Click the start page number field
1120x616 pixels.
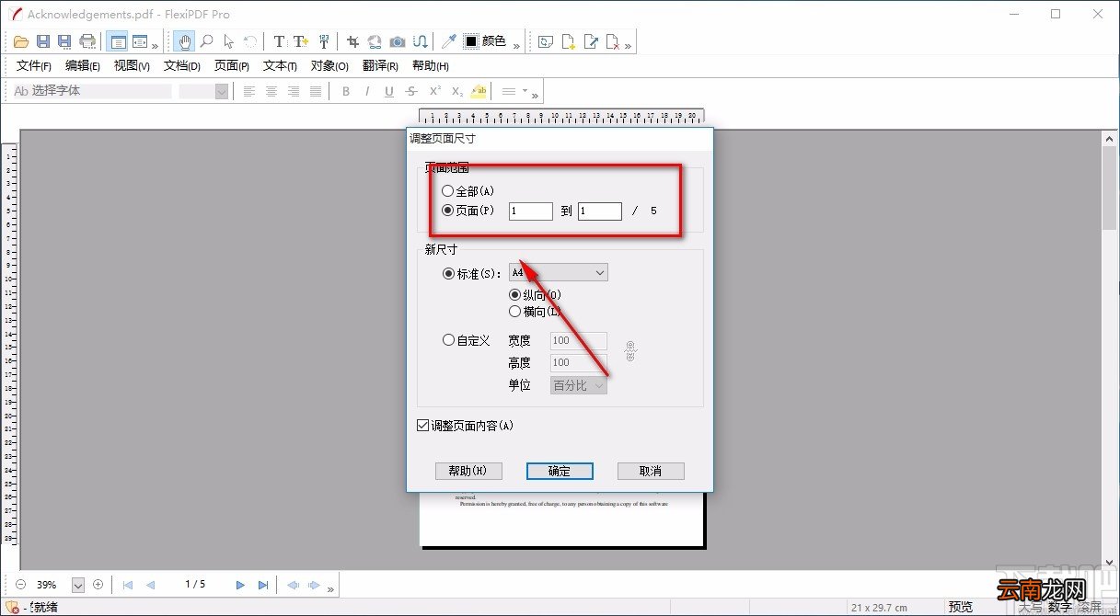[530, 211]
